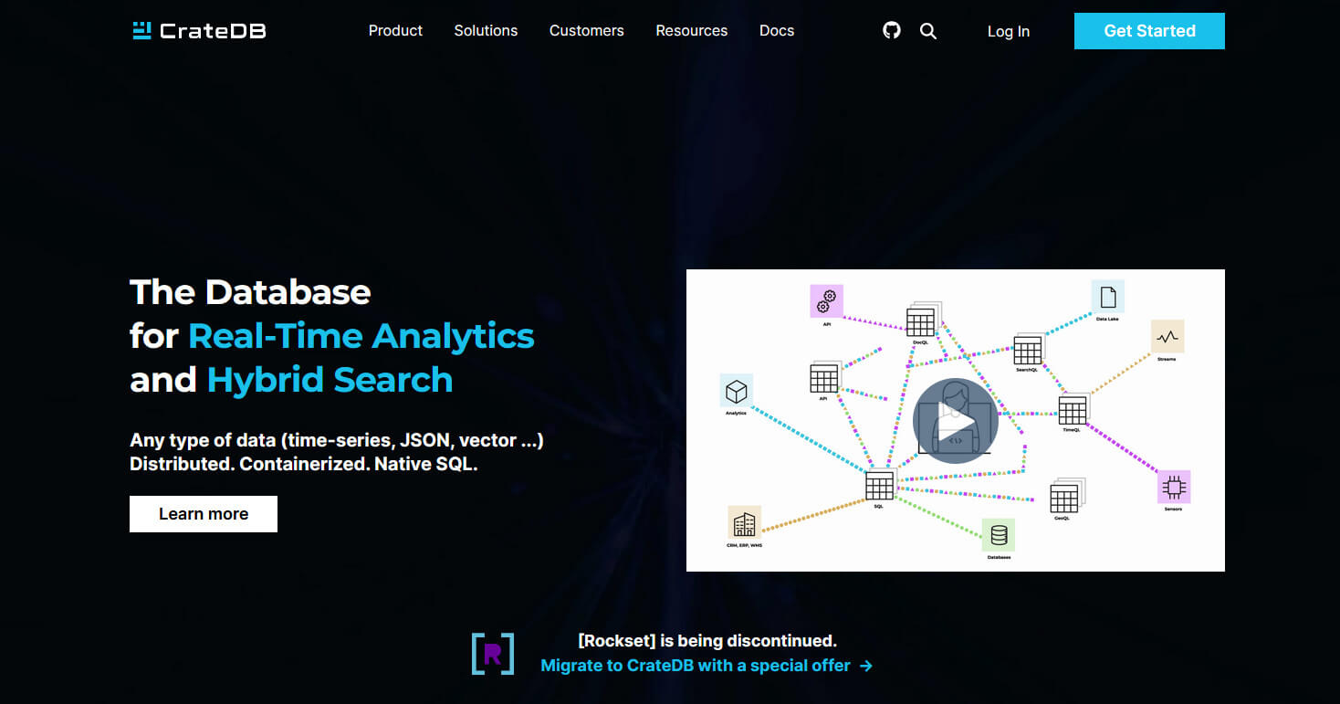Click the Streams waveform icon
1340x704 pixels.
(1167, 337)
